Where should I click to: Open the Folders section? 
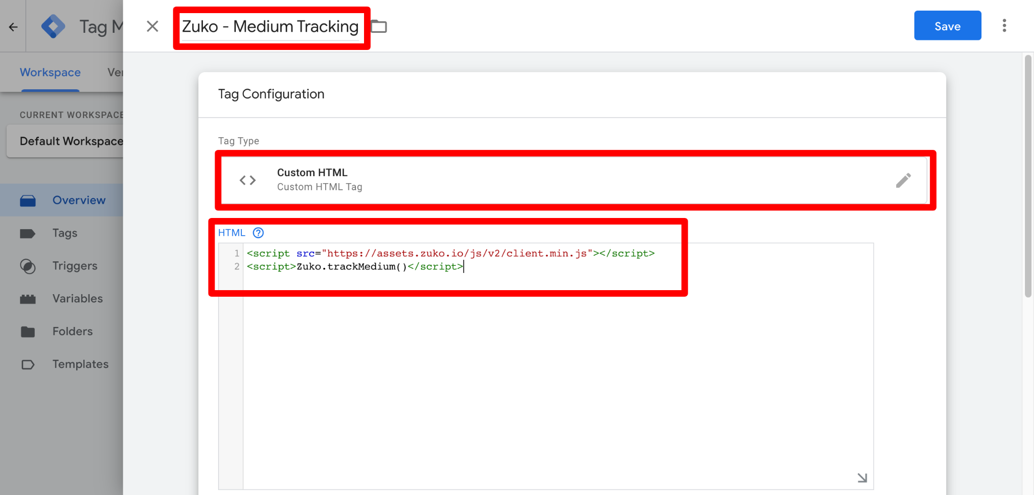coord(72,331)
